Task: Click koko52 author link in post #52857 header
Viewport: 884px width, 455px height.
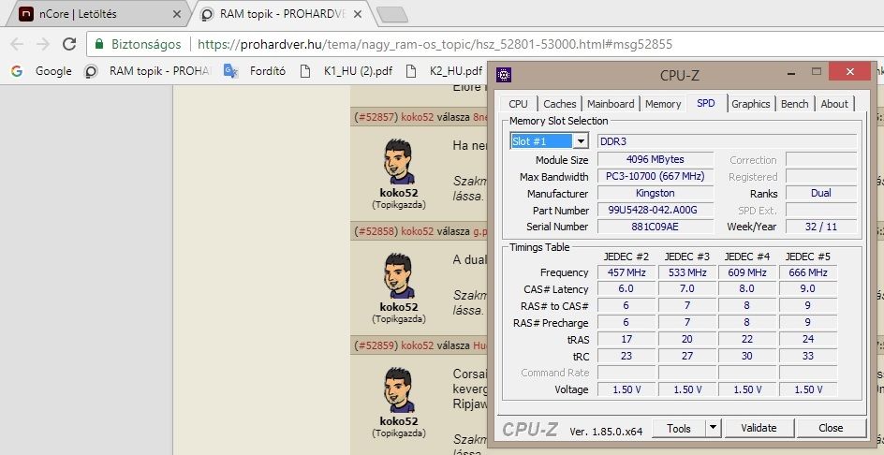Action: pos(418,117)
